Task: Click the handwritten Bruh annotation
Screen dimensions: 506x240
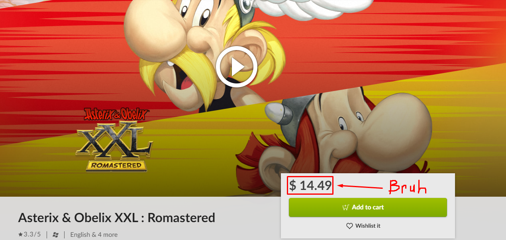Action: tap(407, 186)
